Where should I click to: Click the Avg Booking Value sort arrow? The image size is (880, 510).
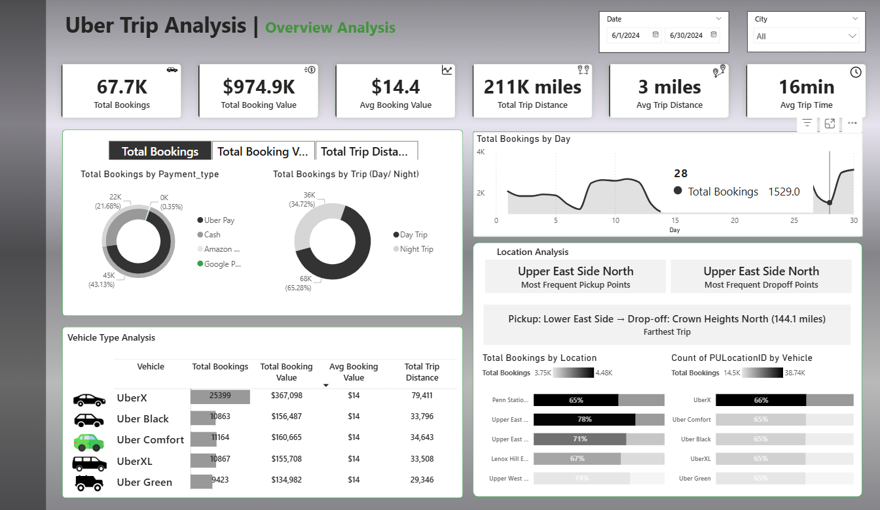(x=326, y=386)
